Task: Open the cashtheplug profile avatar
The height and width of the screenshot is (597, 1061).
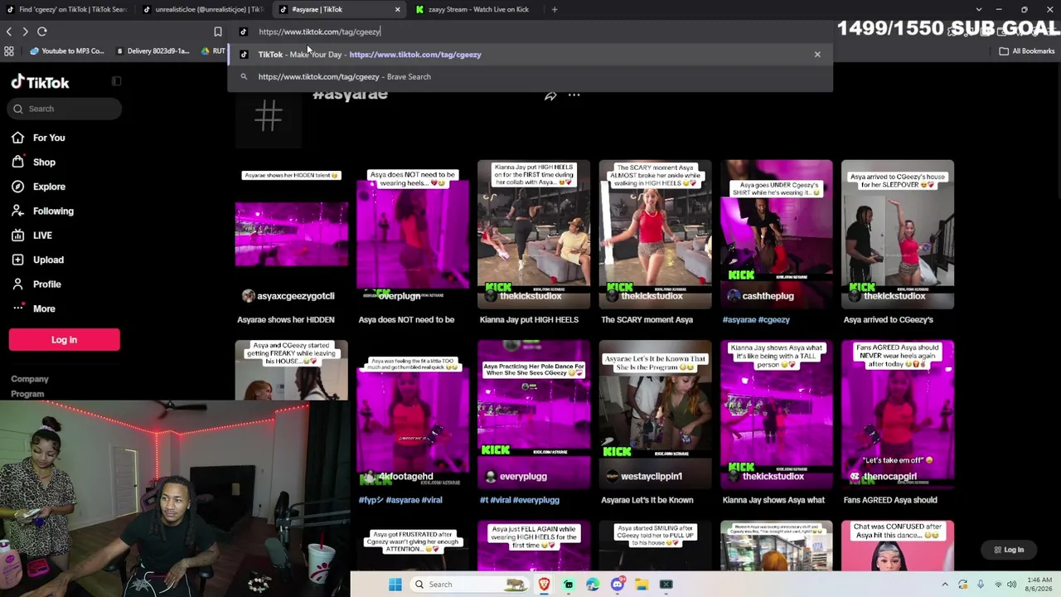Action: [x=734, y=296]
